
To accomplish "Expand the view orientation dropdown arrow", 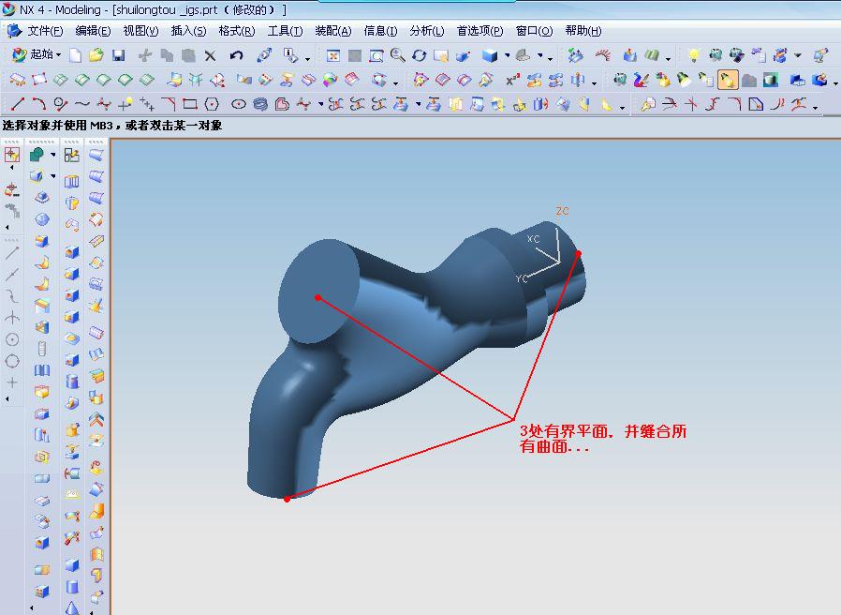I will pyautogui.click(x=540, y=55).
